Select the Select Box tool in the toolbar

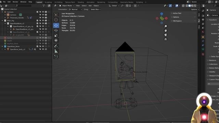click(x=56, y=15)
